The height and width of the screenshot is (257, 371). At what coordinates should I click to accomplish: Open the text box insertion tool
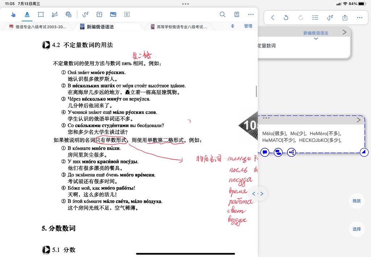[99, 14]
